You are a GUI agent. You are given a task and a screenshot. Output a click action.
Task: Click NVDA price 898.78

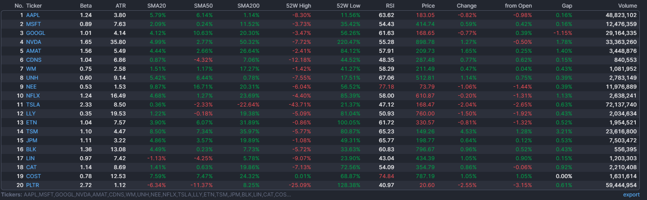(x=426, y=42)
